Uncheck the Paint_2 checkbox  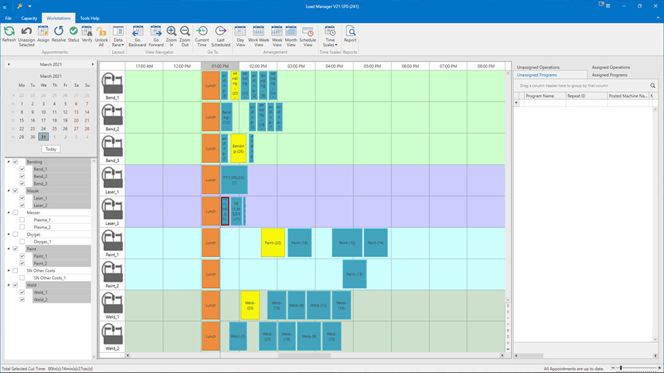click(x=22, y=263)
